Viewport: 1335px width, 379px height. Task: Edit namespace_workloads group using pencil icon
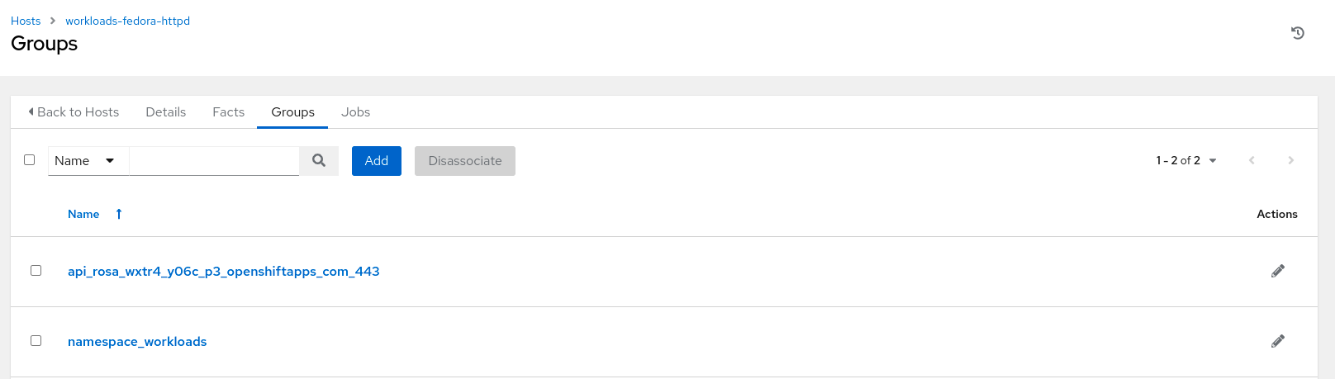pos(1278,341)
